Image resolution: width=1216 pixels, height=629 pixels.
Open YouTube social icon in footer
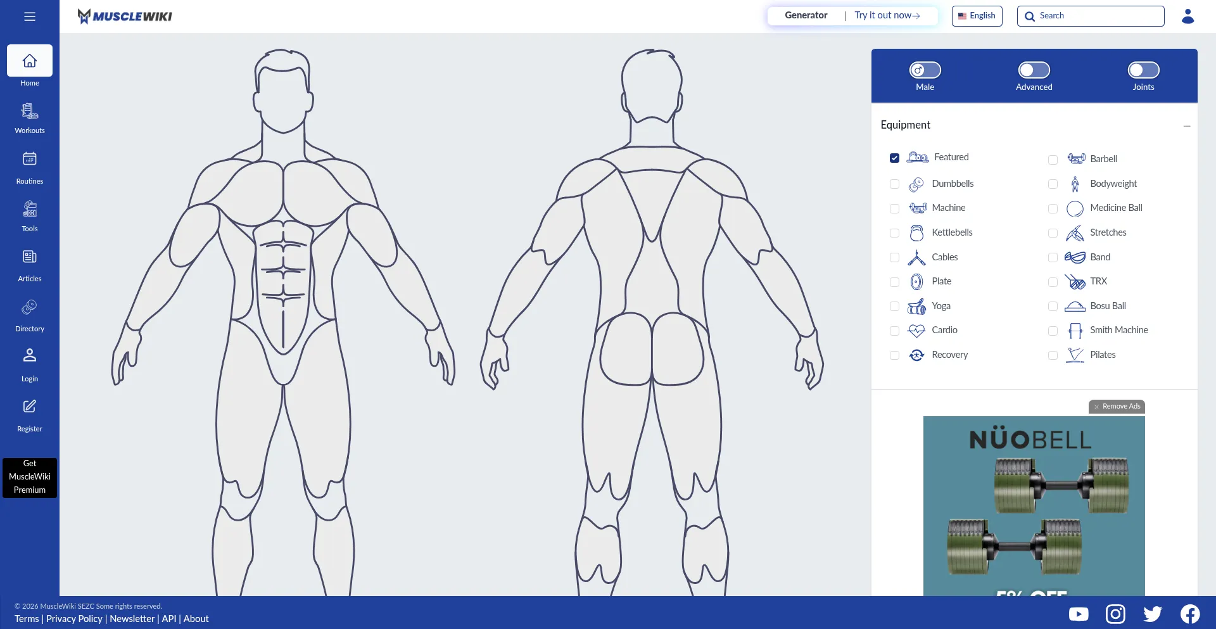1079,614
